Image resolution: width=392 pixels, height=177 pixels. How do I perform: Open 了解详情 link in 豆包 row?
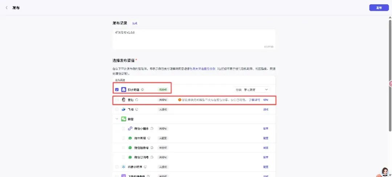click(x=254, y=100)
